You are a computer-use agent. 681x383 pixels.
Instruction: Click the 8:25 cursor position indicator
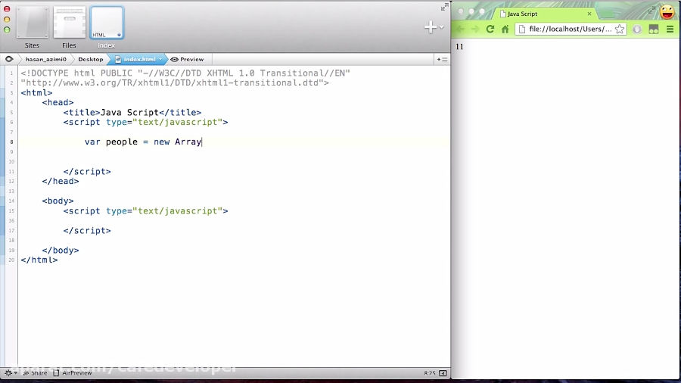coord(430,373)
